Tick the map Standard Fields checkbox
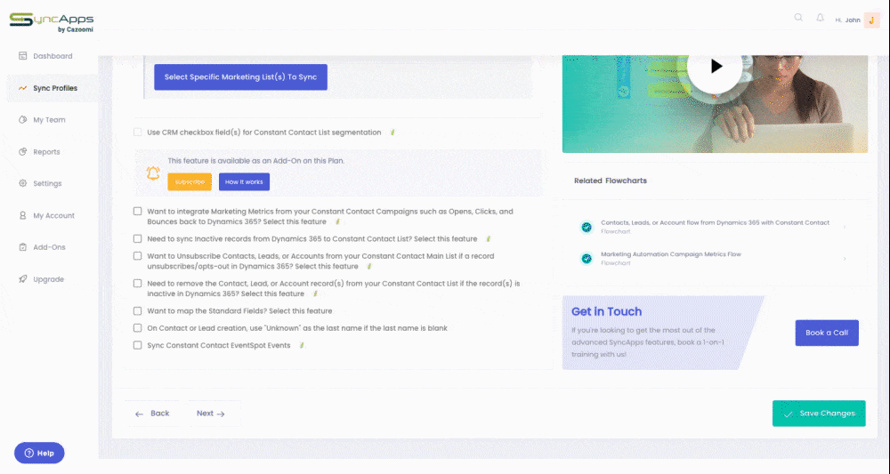This screenshot has width=890, height=474. click(137, 311)
